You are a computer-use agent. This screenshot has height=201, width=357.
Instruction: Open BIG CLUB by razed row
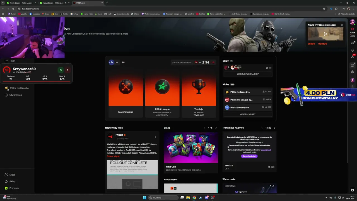click(248, 107)
